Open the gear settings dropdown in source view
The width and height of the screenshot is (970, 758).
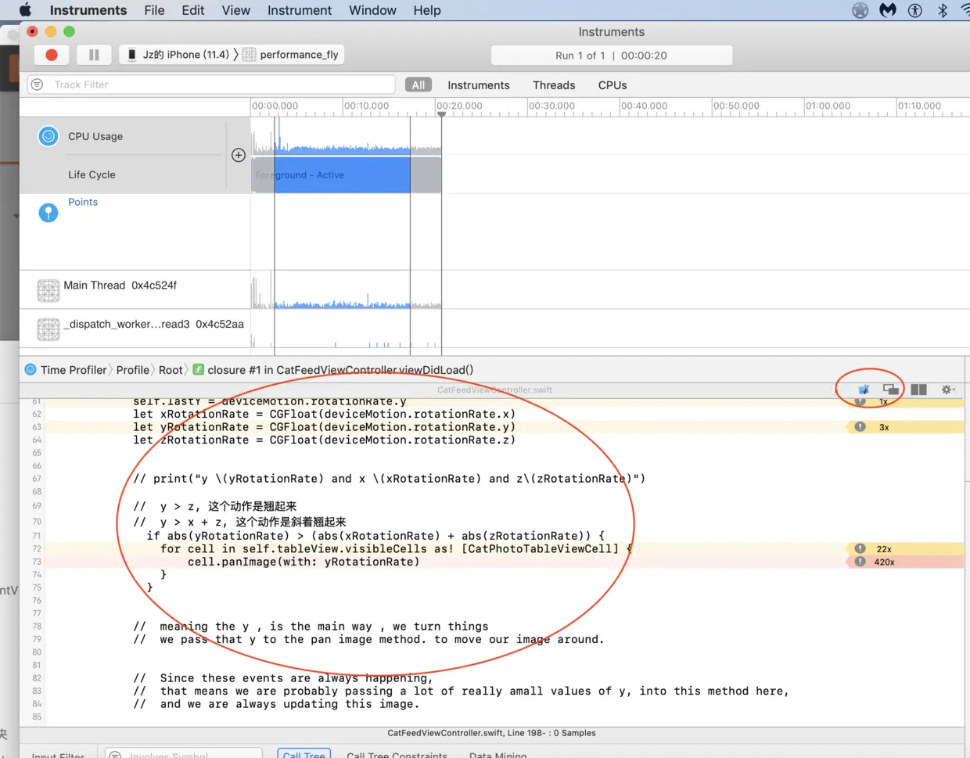pos(948,389)
